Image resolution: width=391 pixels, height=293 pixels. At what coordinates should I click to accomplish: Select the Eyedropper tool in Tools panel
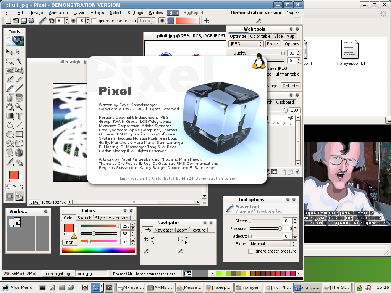point(10,162)
